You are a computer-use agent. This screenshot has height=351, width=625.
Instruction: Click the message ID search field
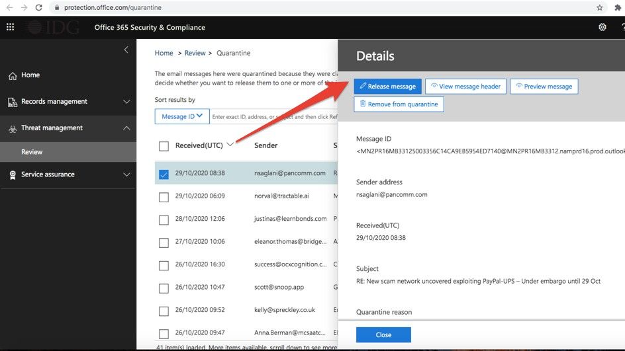(x=274, y=116)
